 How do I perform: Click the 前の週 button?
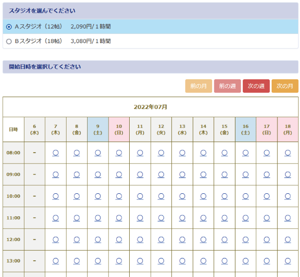(x=227, y=86)
